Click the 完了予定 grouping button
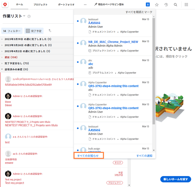195x187 pixels. coord(34,31)
